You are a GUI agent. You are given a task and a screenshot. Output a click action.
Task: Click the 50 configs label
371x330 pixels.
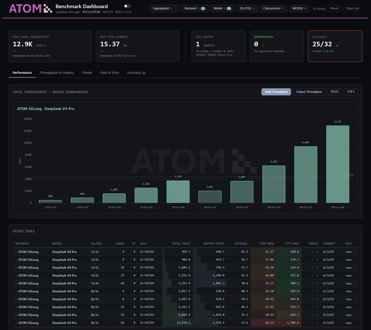click(x=319, y=9)
